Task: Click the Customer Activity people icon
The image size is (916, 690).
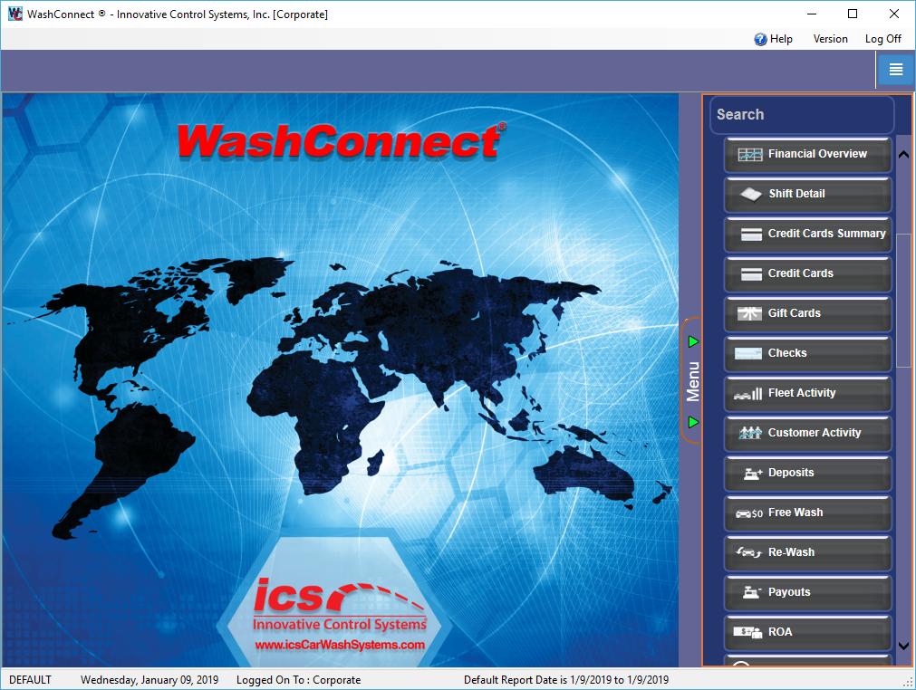Action: 749,434
